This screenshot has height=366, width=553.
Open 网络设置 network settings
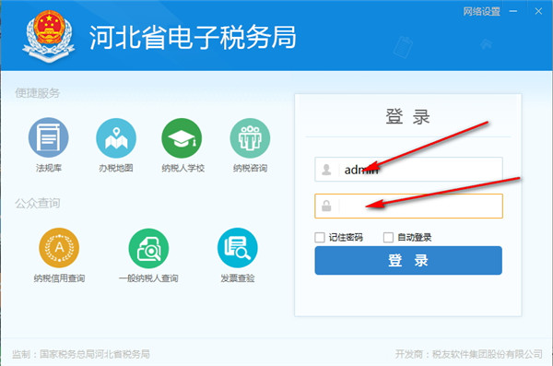(x=481, y=12)
